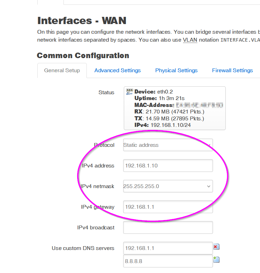Select the empty IPv4 broadcast field
The width and height of the screenshot is (260, 273).
(x=168, y=228)
